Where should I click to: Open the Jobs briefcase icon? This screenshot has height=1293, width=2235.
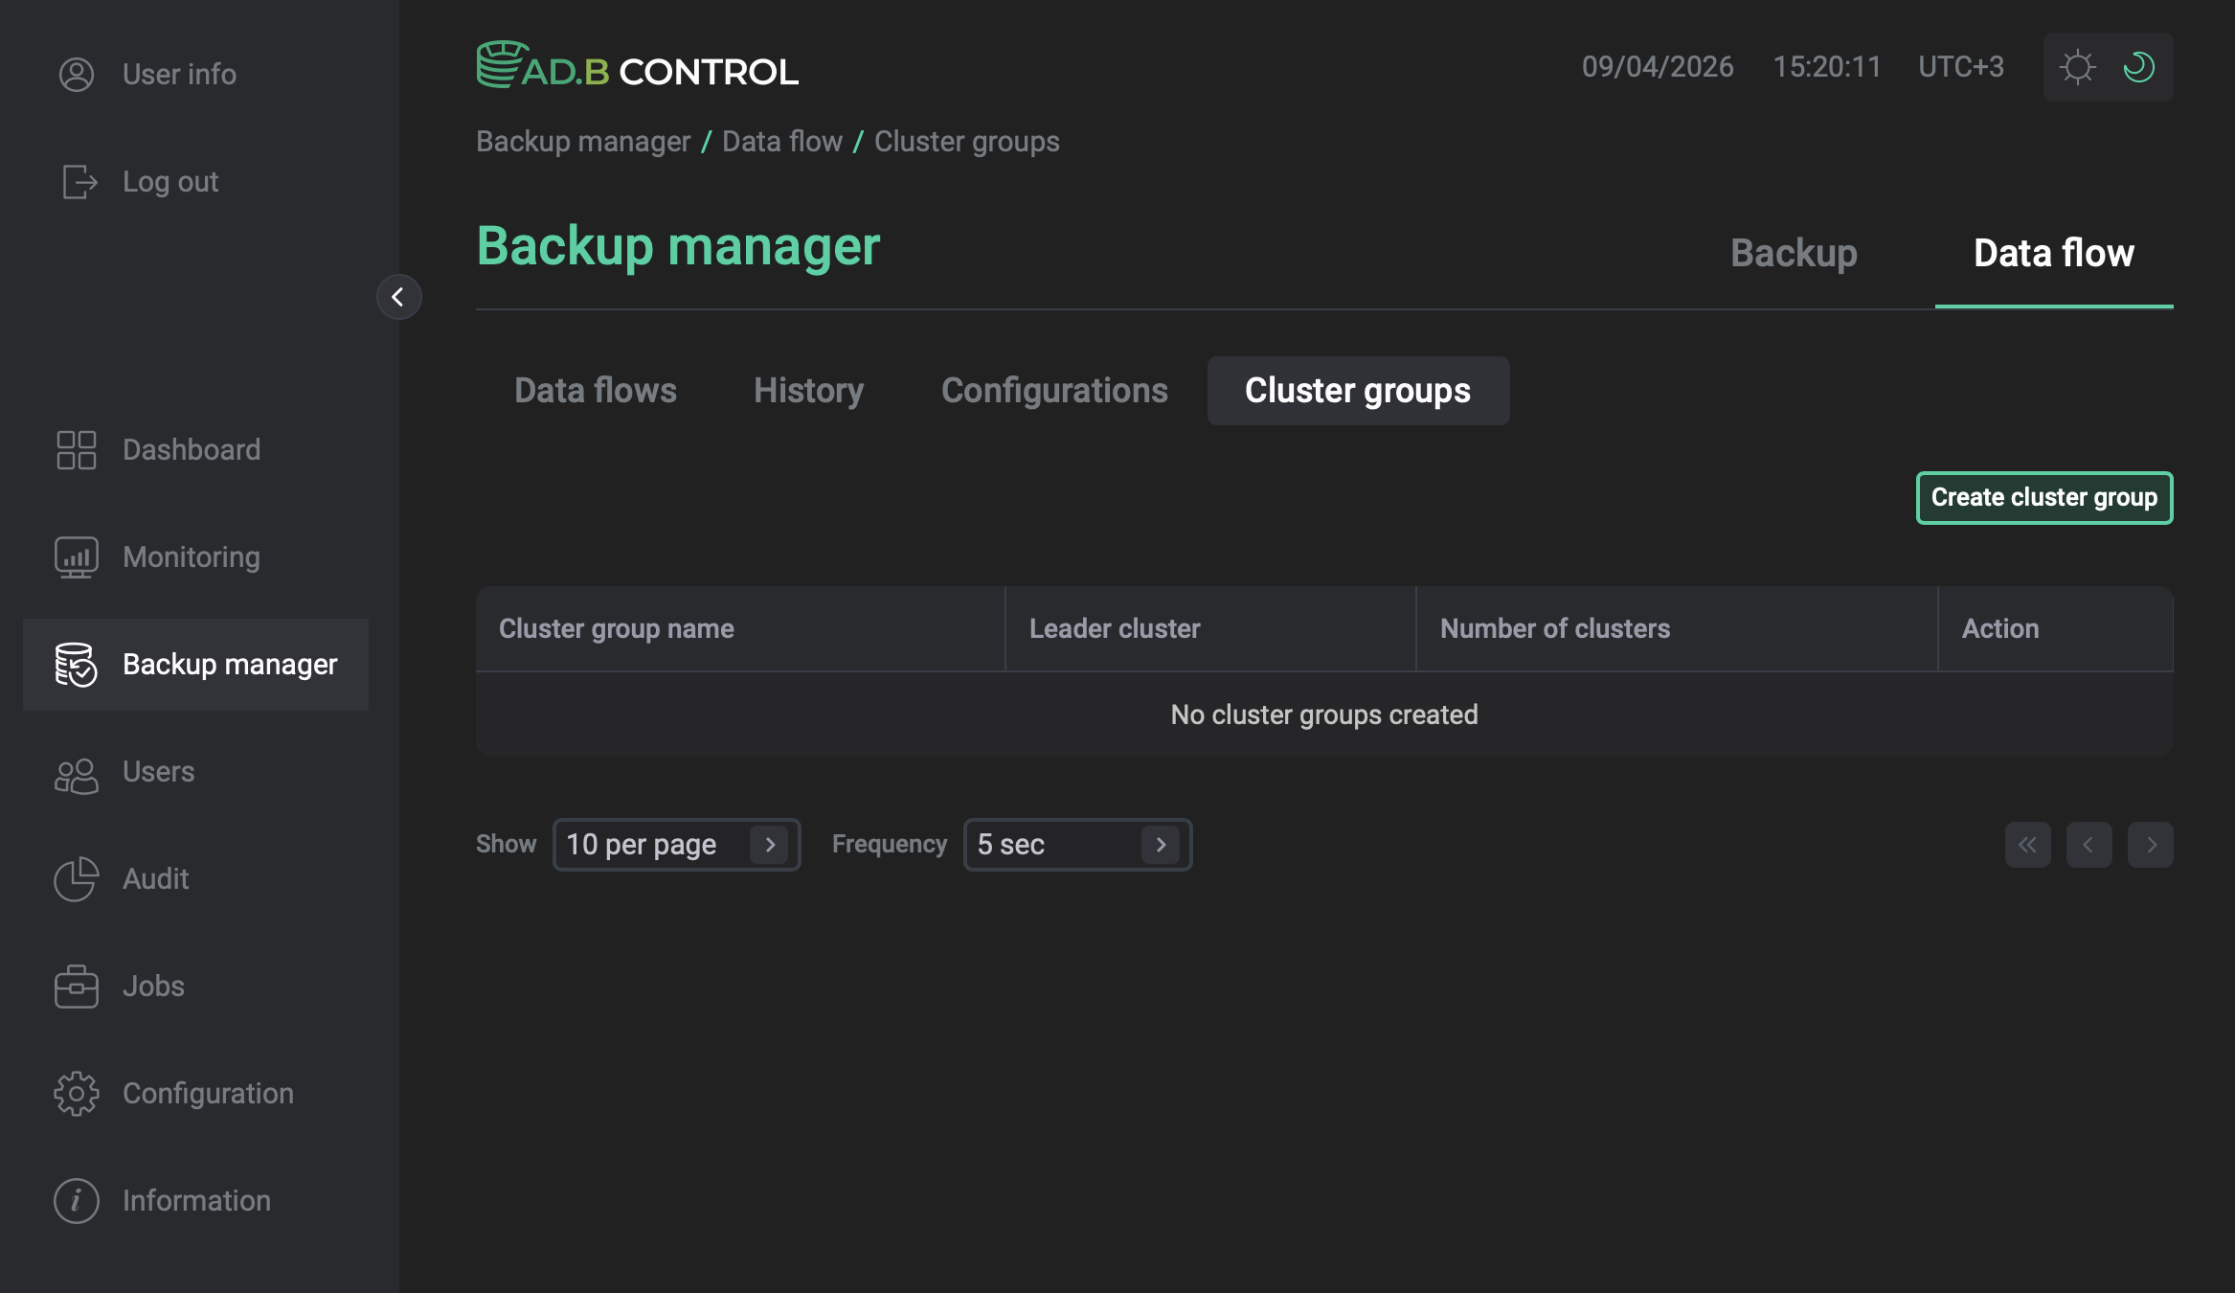click(77, 987)
